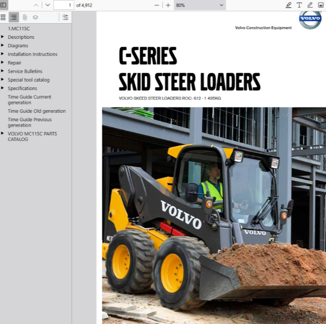Image resolution: width=326 pixels, height=324 pixels.
Task: Show page thumbnails view
Action: pyautogui.click(x=3, y=17)
